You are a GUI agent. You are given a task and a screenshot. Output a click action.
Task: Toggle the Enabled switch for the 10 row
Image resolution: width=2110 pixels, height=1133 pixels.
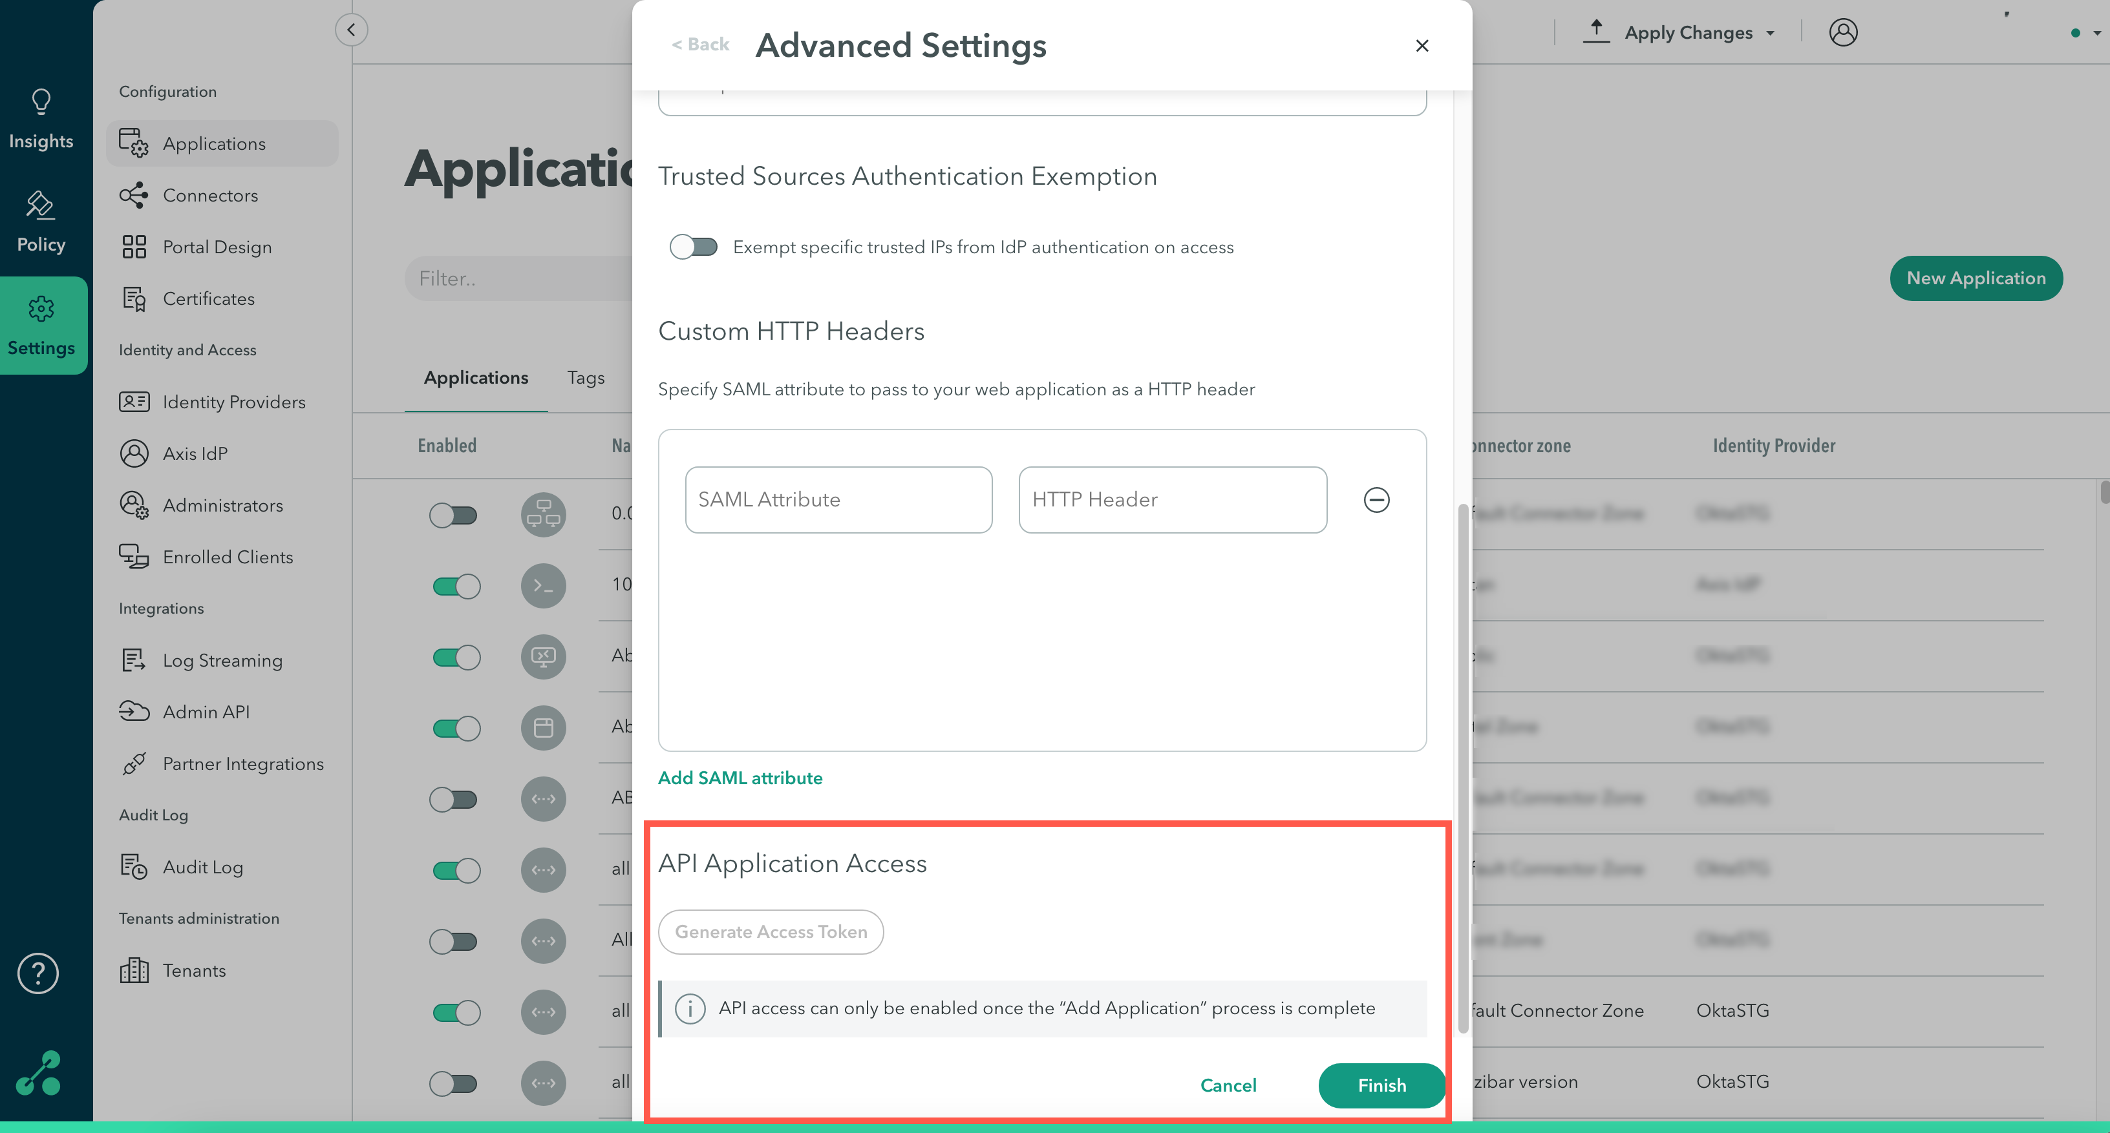click(456, 586)
